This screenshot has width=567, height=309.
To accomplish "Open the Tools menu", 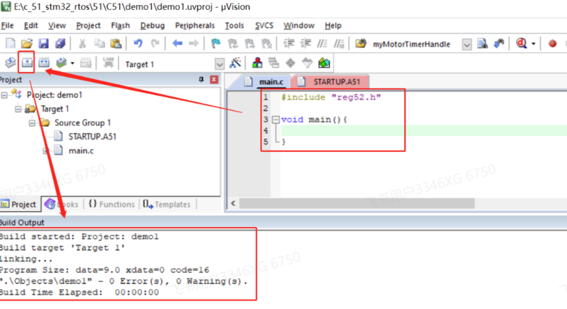I will 234,25.
